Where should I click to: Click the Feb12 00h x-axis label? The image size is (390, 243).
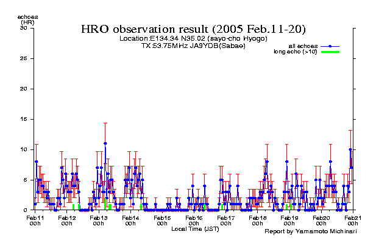tap(66, 220)
